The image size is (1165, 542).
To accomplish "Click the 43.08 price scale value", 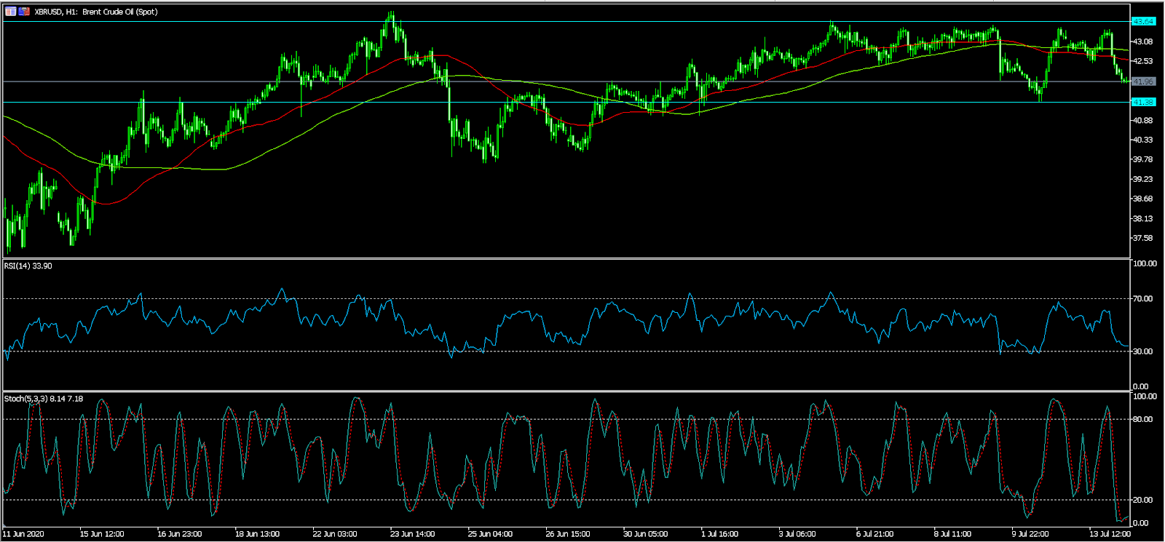I will (1143, 41).
